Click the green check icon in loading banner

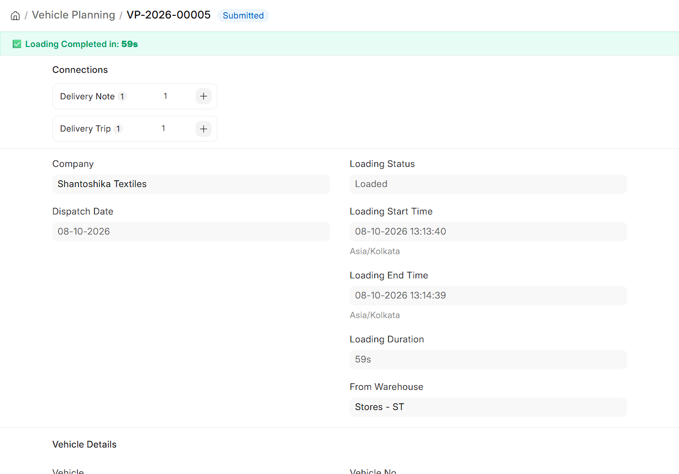17,44
